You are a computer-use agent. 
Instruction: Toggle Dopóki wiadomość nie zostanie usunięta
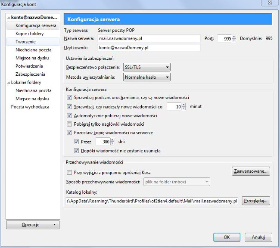[76, 151]
